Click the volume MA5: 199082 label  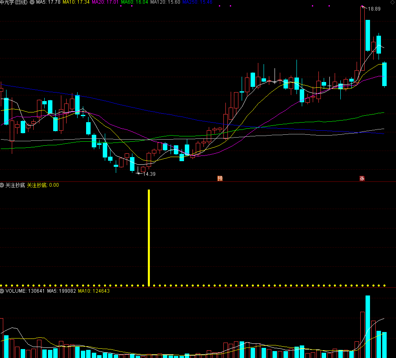point(61,291)
